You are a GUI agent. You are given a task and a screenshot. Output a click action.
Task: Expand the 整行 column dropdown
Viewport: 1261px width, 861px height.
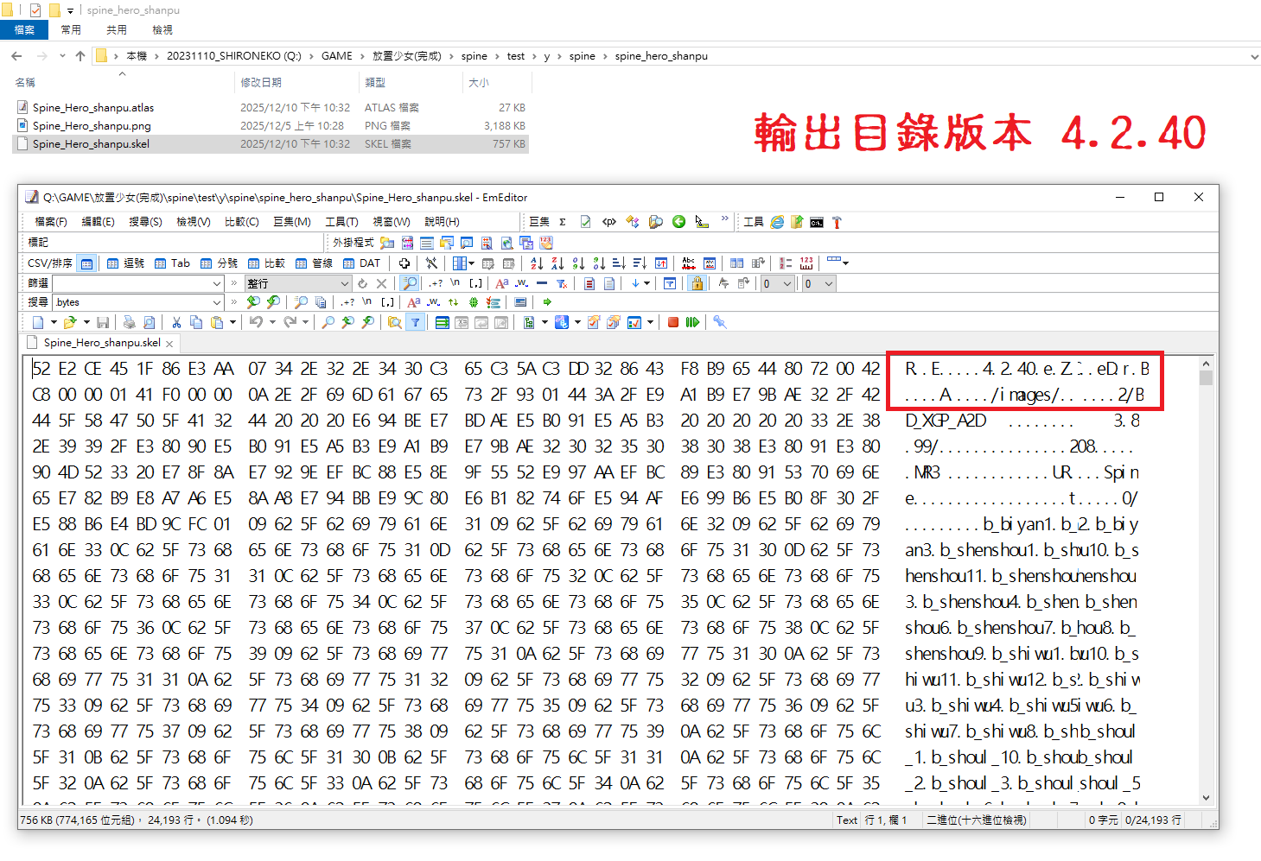coord(344,284)
